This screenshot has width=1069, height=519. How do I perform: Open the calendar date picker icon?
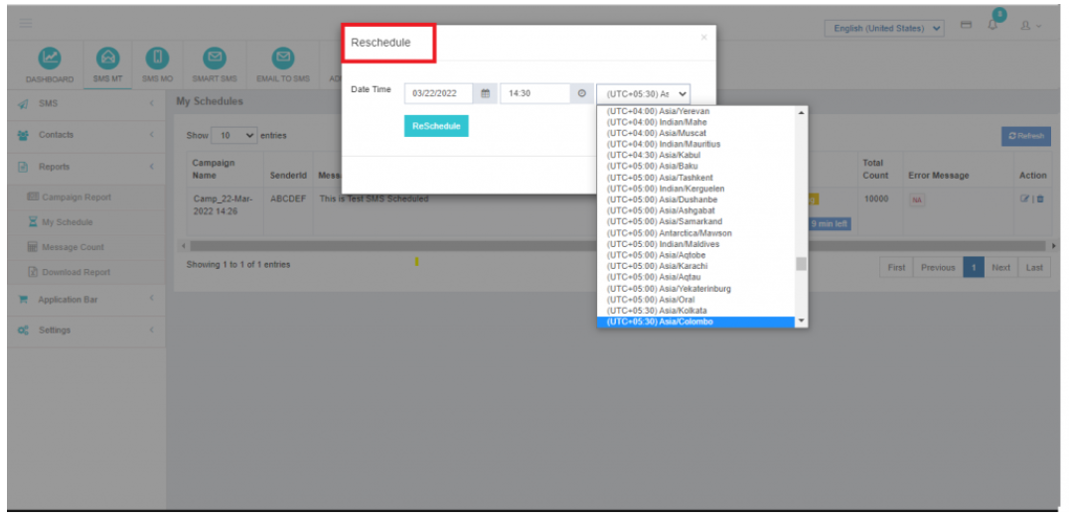[x=486, y=93]
